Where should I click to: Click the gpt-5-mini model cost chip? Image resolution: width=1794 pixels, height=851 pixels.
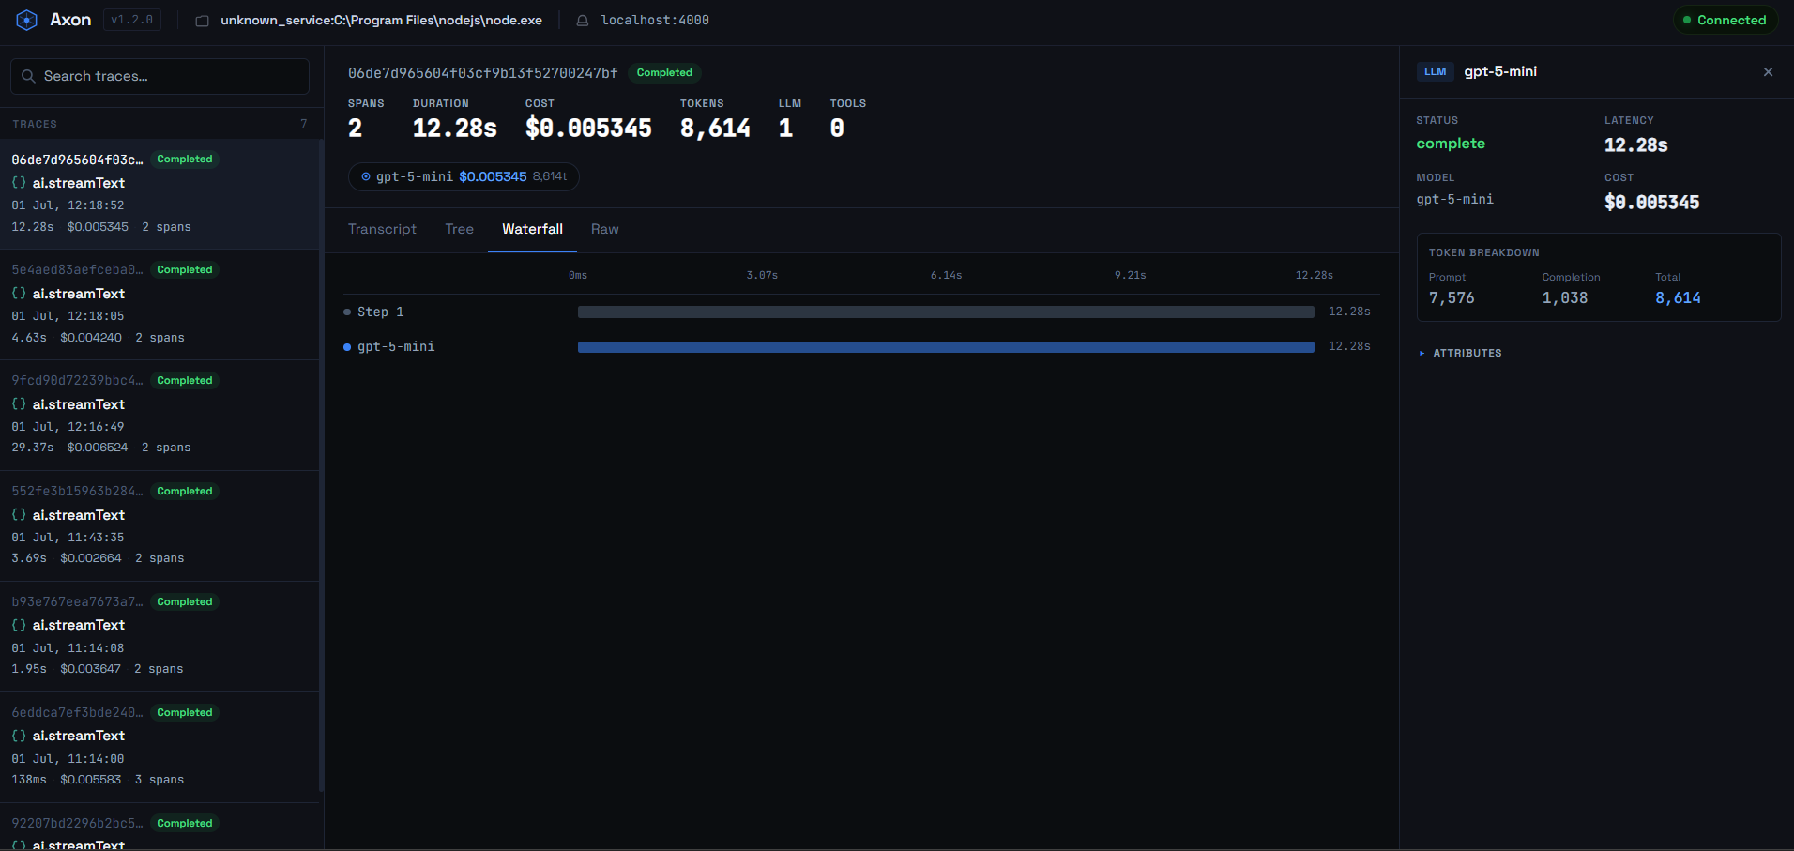click(464, 176)
